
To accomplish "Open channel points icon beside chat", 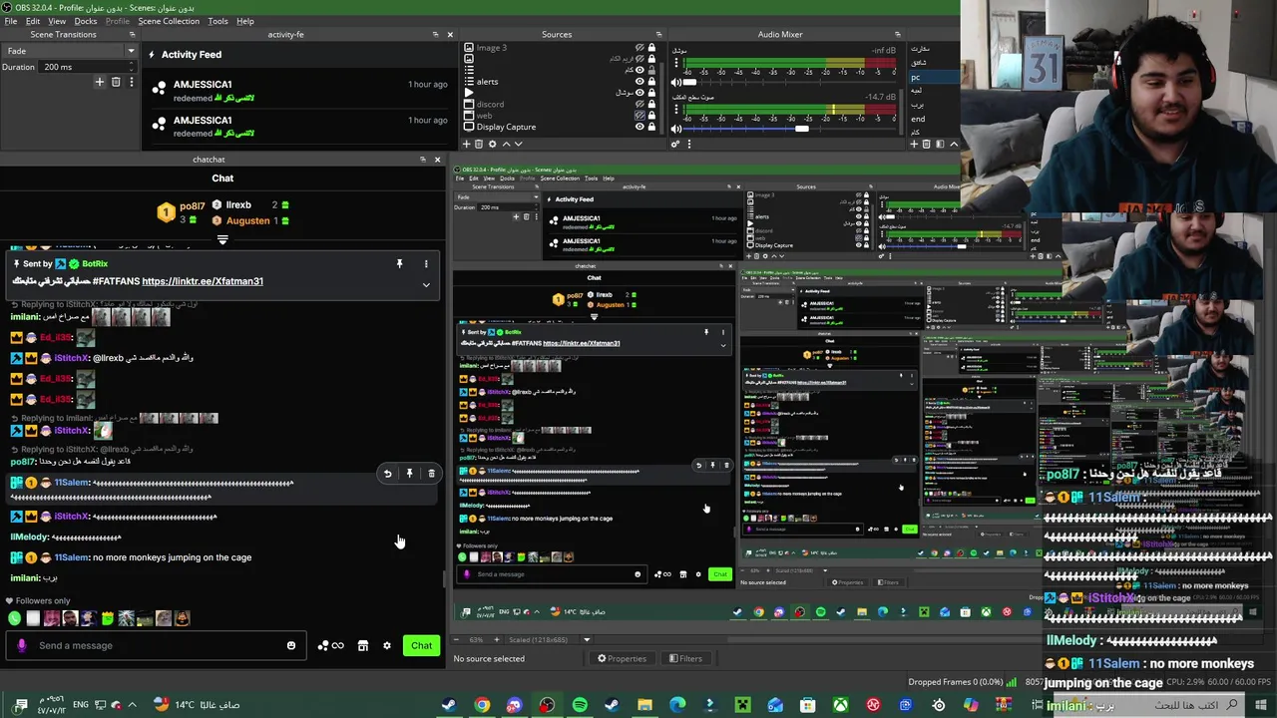I will (x=331, y=645).
